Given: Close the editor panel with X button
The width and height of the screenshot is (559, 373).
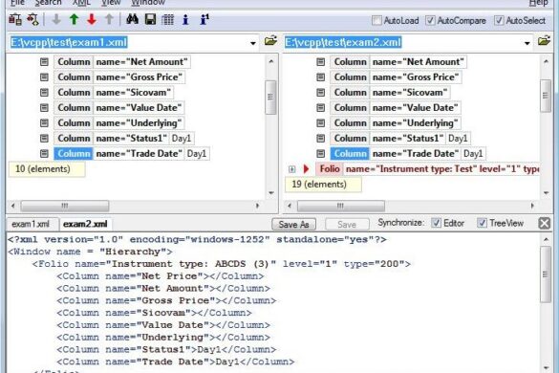Looking at the screenshot, I should pyautogui.click(x=545, y=224).
